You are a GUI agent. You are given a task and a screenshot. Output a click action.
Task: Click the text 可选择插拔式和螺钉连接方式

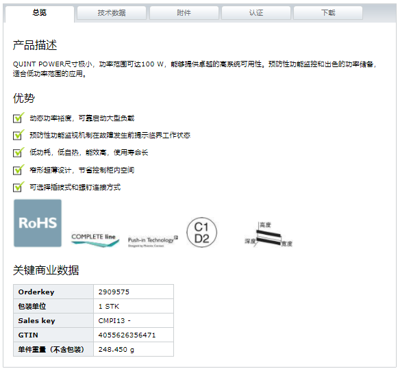pyautogui.click(x=75, y=187)
